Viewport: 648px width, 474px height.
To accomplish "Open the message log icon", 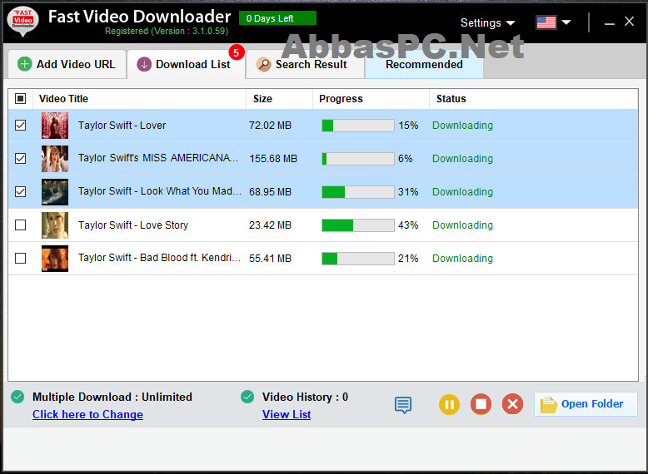I will (x=403, y=405).
